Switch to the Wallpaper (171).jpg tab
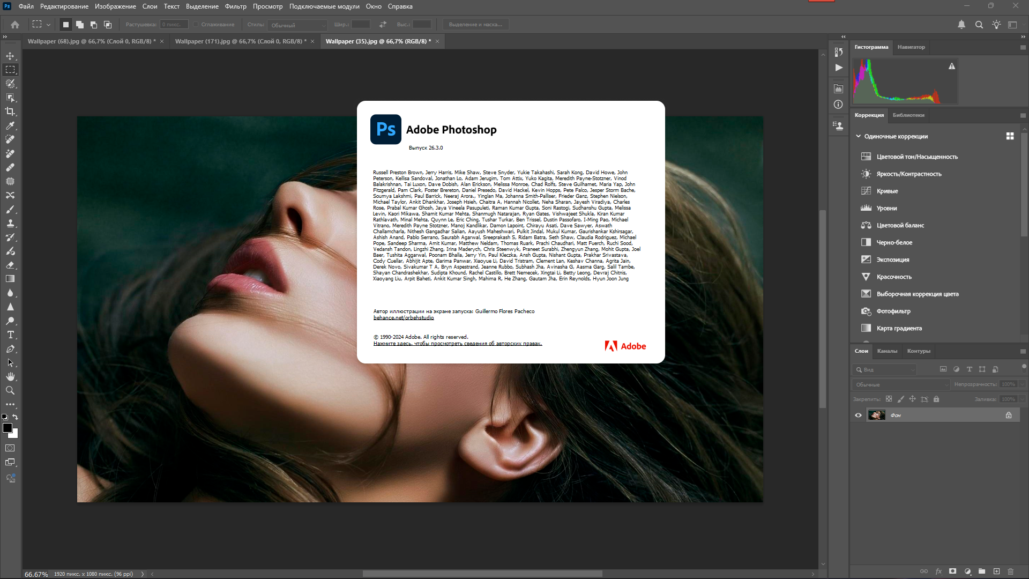This screenshot has width=1029, height=579. coord(240,41)
